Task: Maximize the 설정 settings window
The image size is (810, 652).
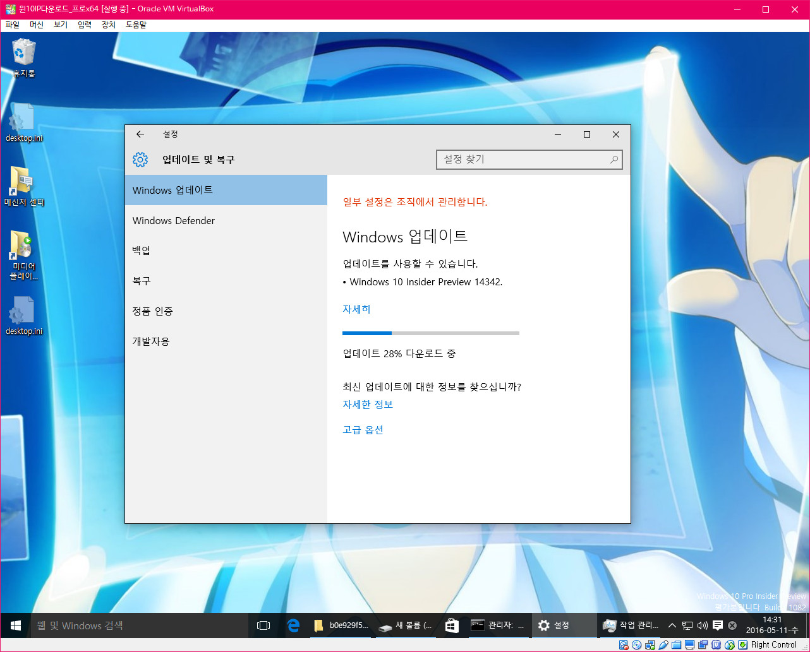Action: (587, 134)
